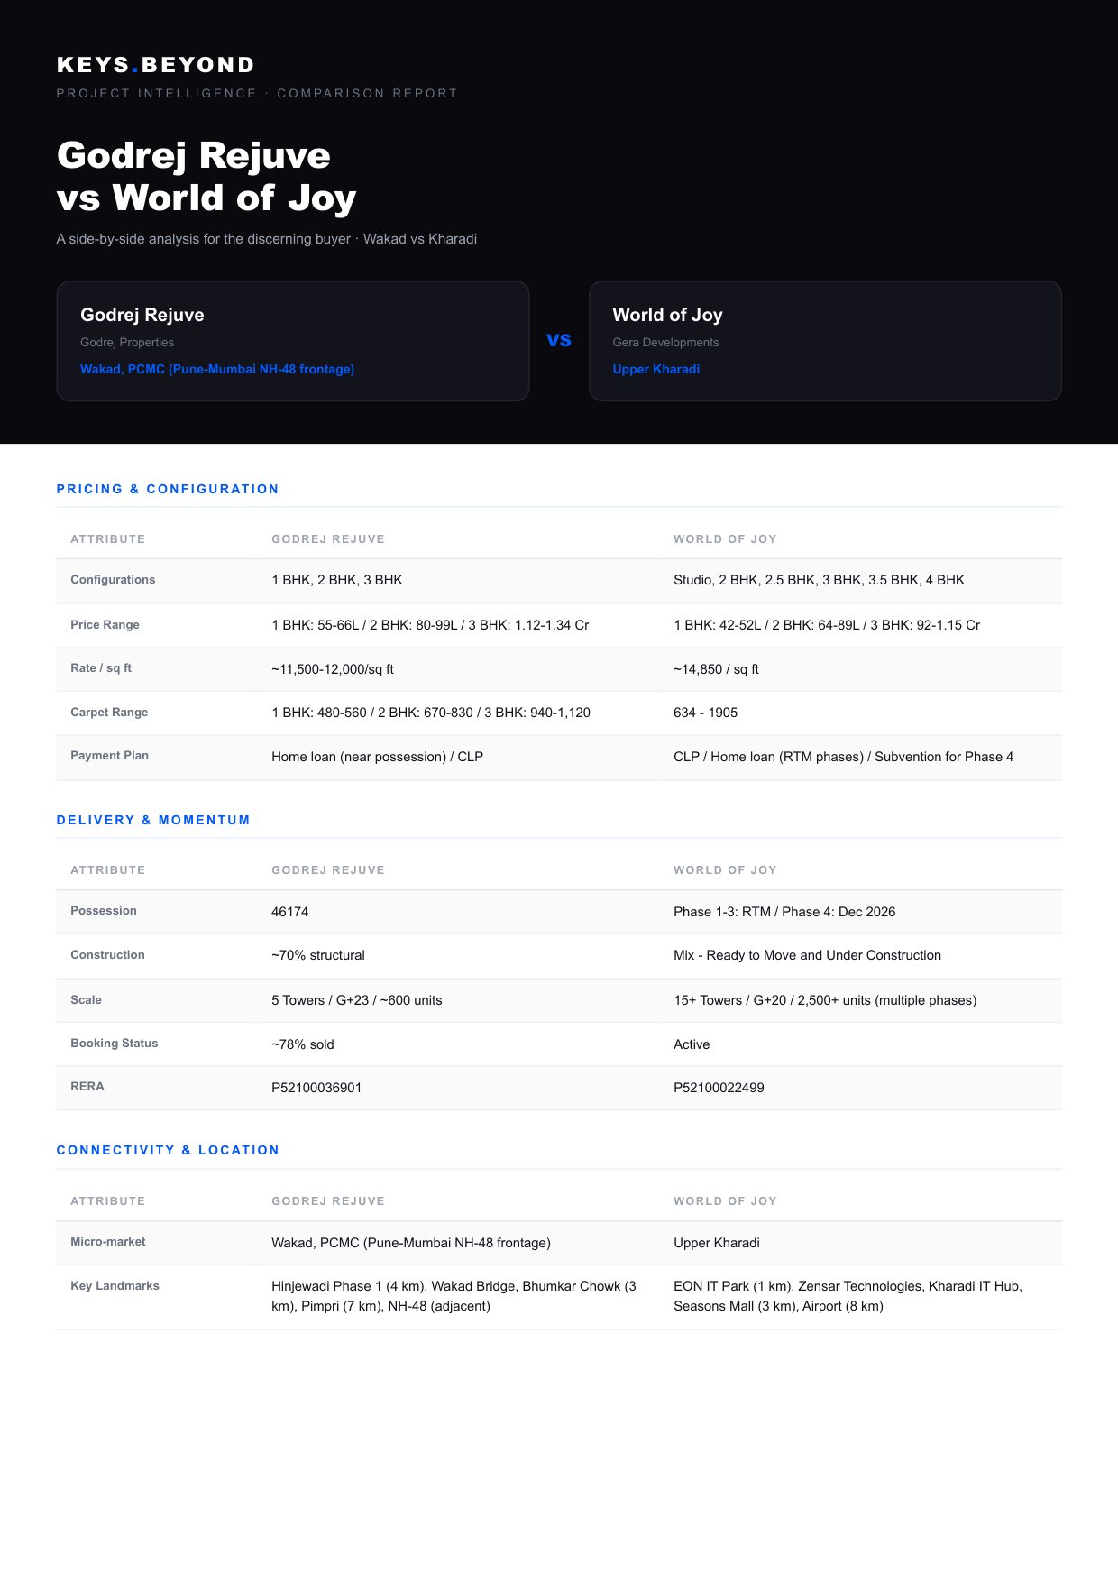Click 'Upper Kharadi' in the Micro-market table row
The height and width of the screenshot is (1582, 1118).
pyautogui.click(x=717, y=1243)
